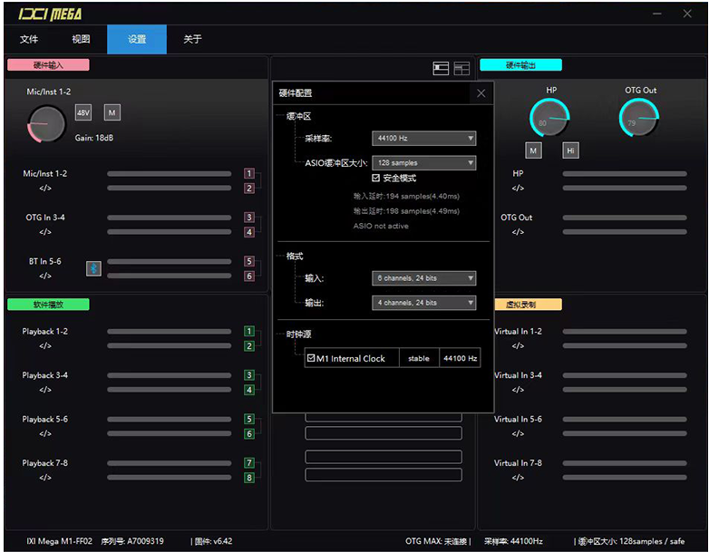The image size is (709, 552).
Task: Open the 视图 (View) menu
Action: (81, 39)
